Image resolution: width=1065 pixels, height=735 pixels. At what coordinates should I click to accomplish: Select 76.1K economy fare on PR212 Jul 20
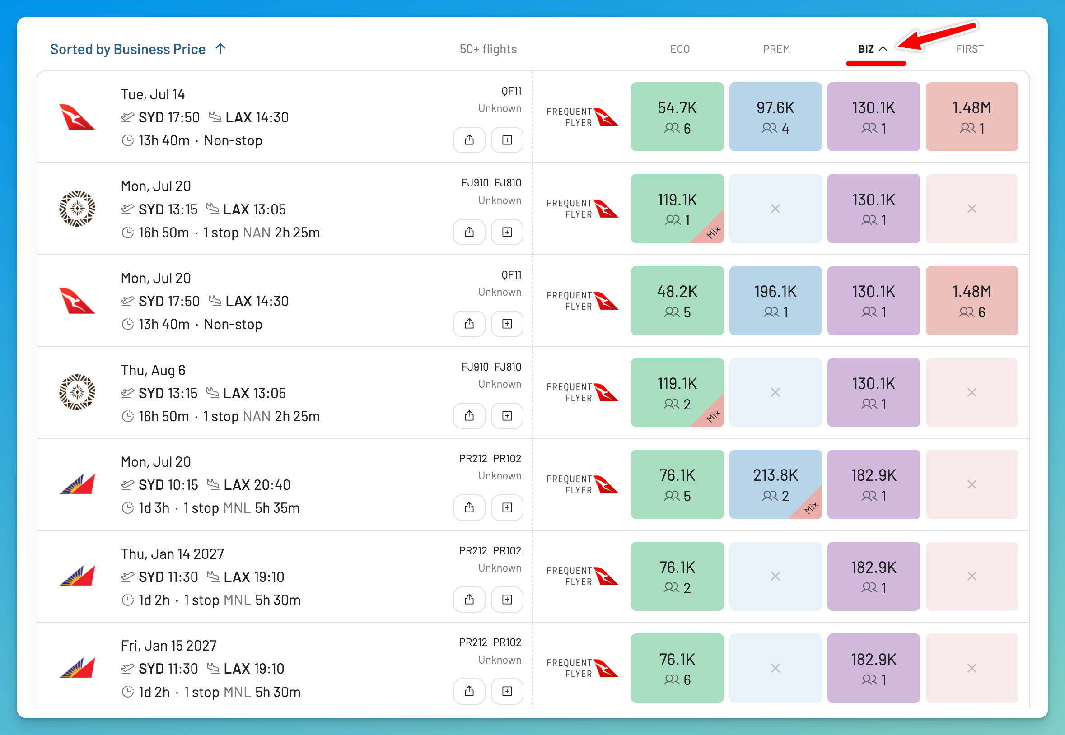pyautogui.click(x=677, y=484)
